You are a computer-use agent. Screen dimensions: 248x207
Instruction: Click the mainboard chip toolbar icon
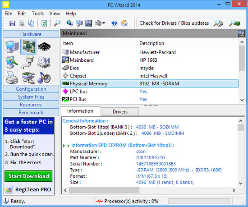coord(88,23)
